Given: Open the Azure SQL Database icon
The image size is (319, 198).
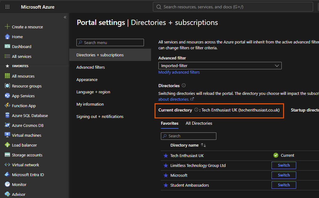Looking at the screenshot, I should (7, 115).
